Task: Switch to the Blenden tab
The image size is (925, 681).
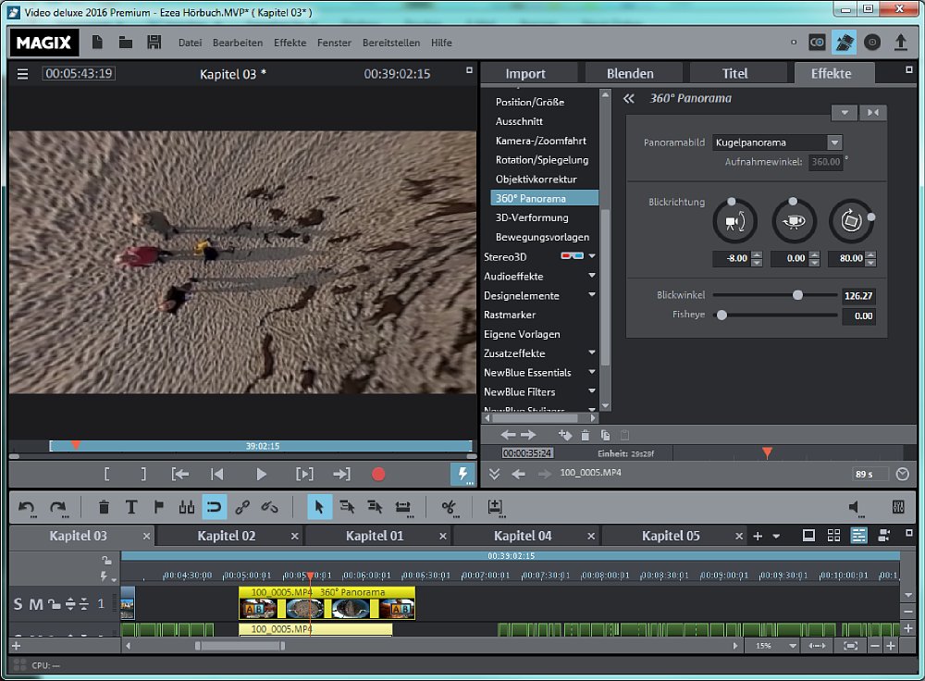Action: [x=630, y=73]
